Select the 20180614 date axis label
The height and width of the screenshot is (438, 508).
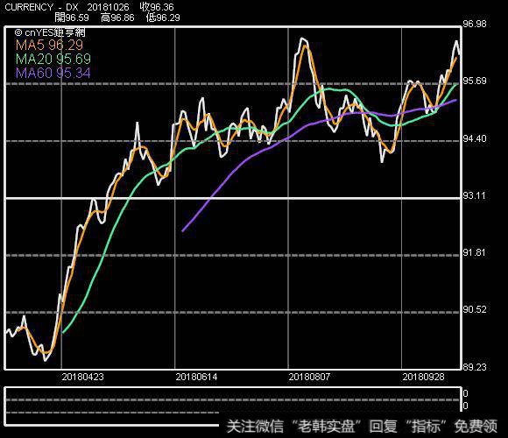(196, 377)
